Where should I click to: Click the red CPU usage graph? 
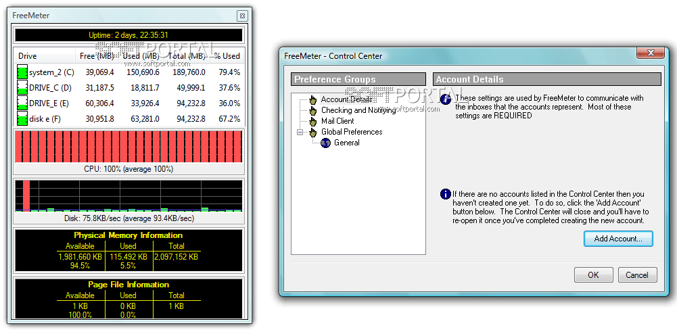coord(129,147)
